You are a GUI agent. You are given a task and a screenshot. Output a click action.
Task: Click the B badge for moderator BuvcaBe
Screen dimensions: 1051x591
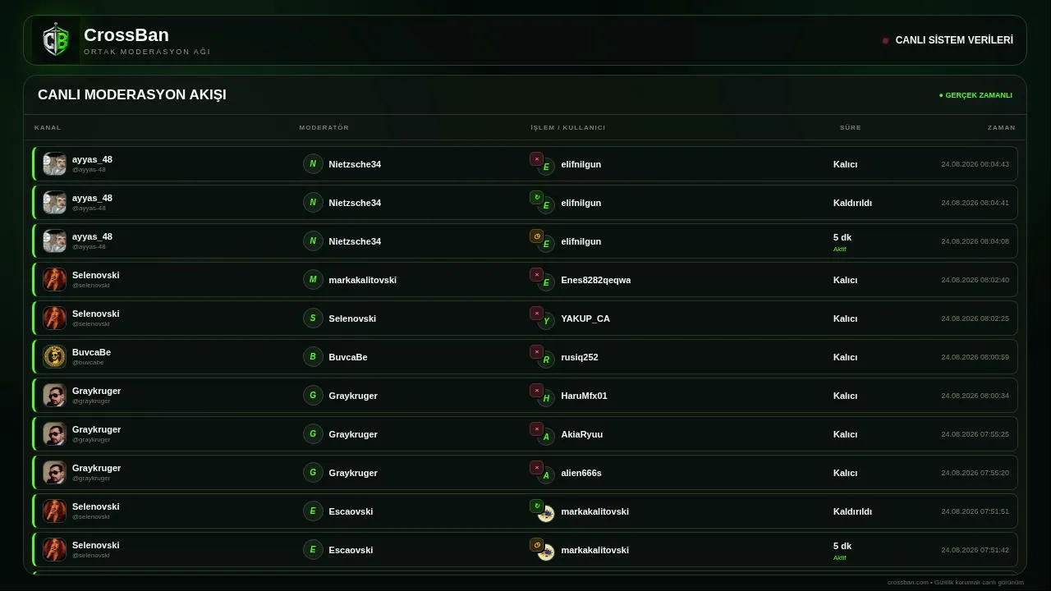(x=313, y=357)
